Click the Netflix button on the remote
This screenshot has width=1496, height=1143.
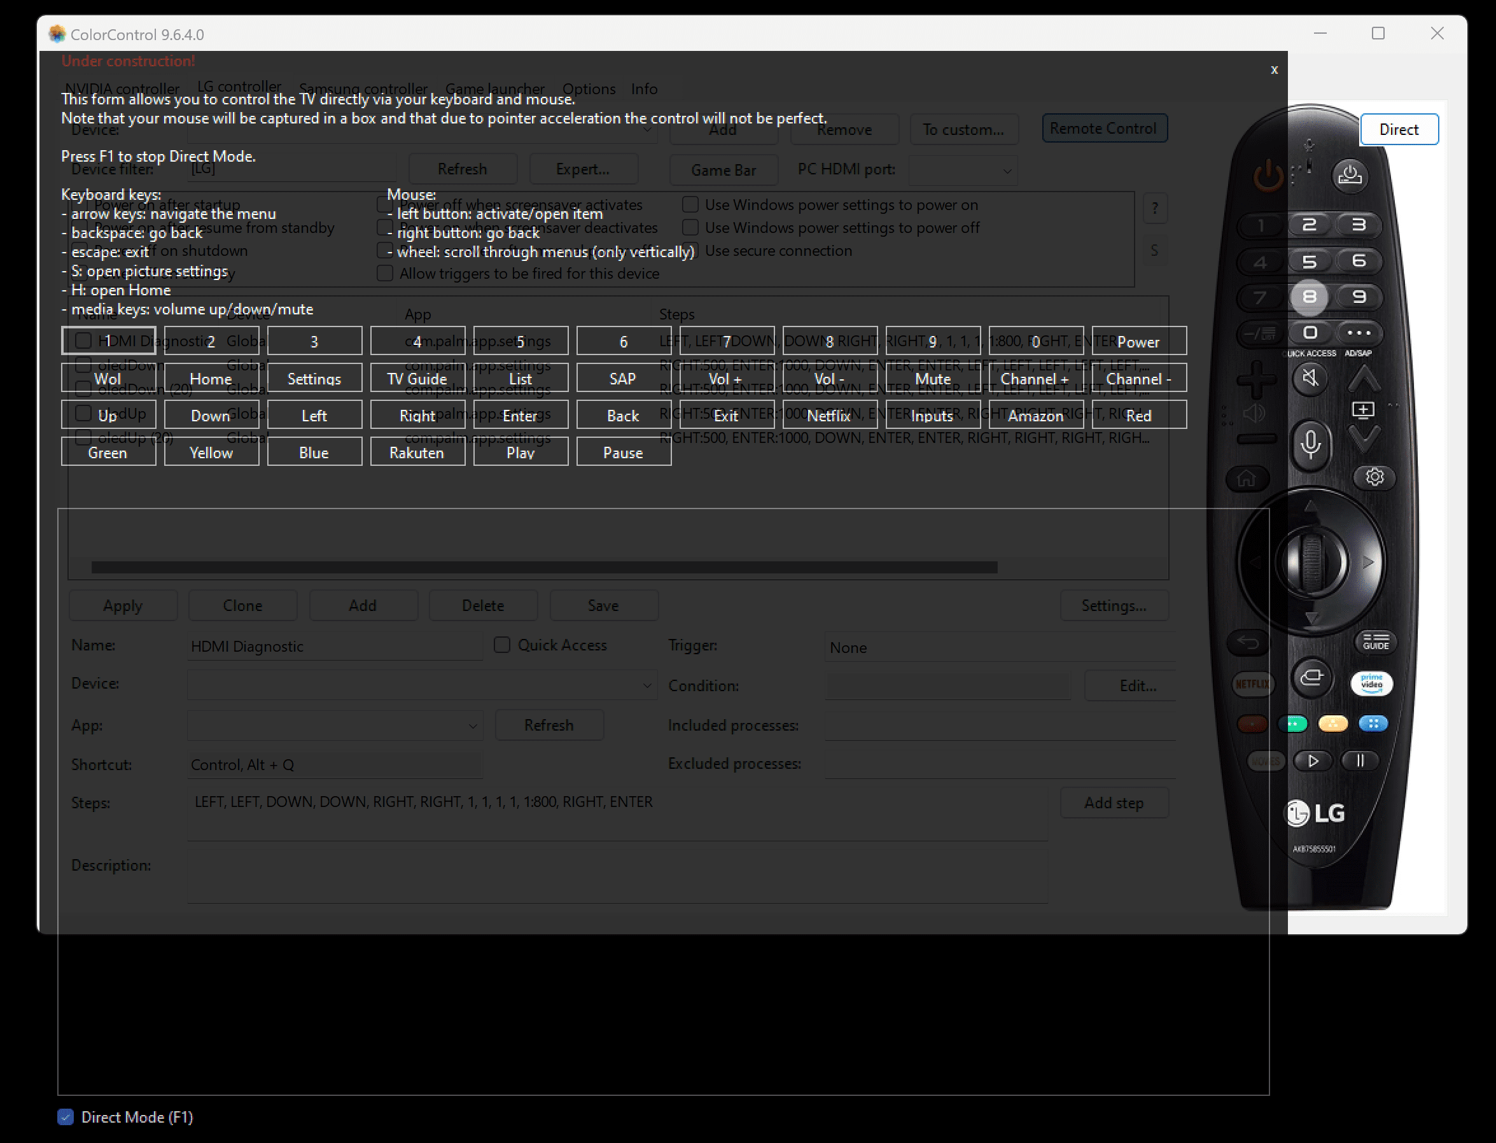(x=1252, y=684)
